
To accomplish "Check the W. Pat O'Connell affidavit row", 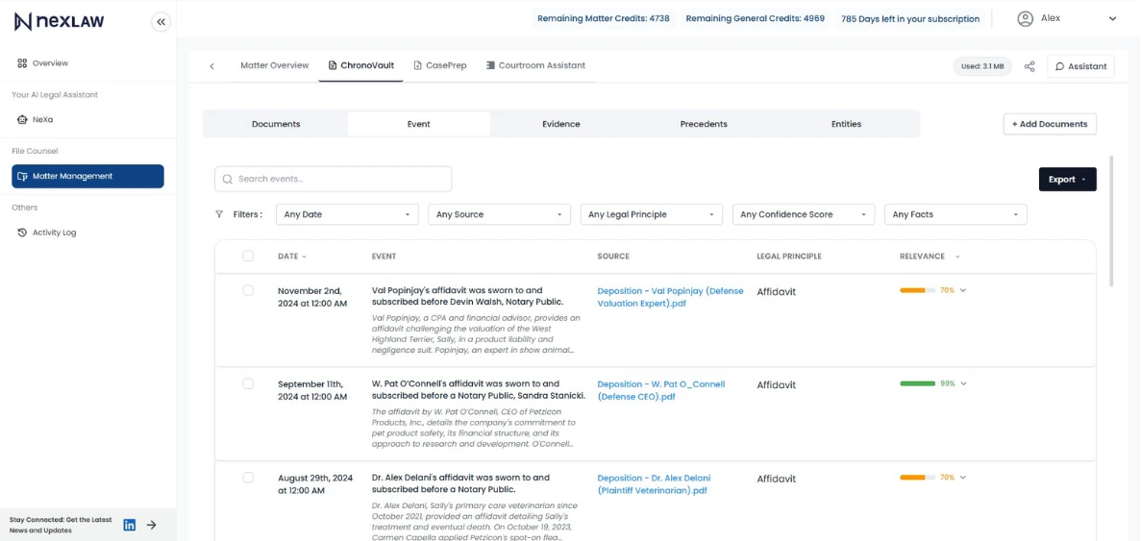I will click(x=248, y=383).
